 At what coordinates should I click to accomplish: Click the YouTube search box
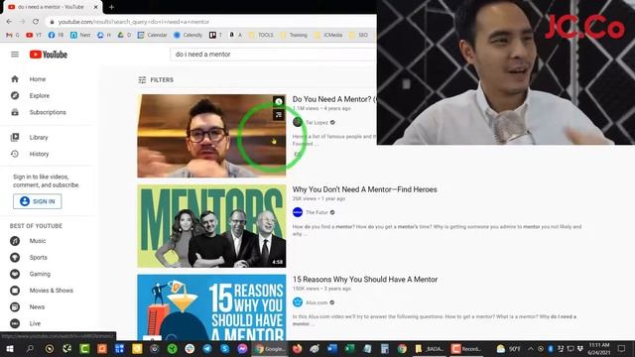tap(274, 55)
